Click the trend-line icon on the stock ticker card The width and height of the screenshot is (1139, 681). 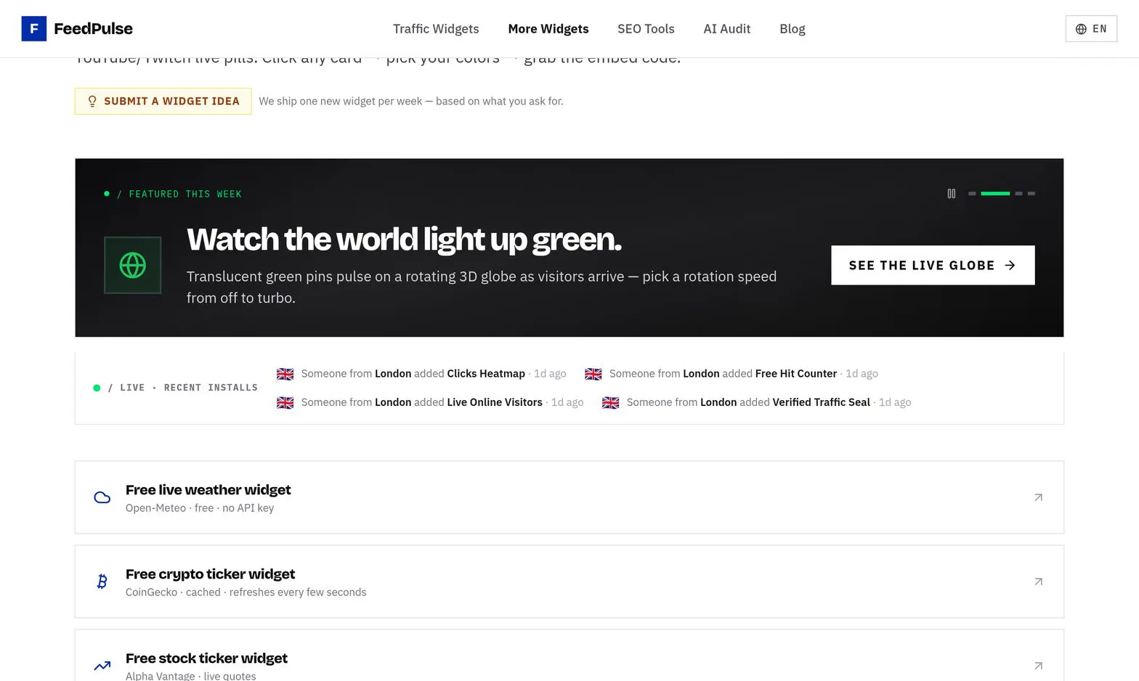coord(102,666)
